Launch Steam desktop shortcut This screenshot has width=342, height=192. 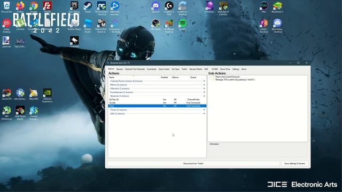(88, 7)
